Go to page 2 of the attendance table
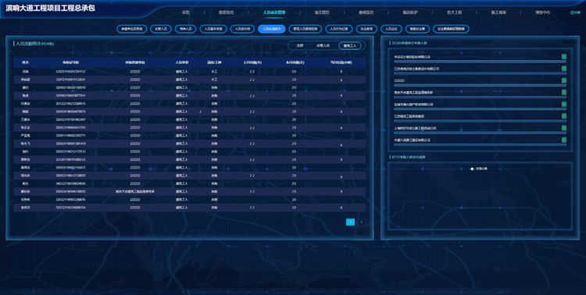Screen dimensions: 586x295 click(362, 222)
